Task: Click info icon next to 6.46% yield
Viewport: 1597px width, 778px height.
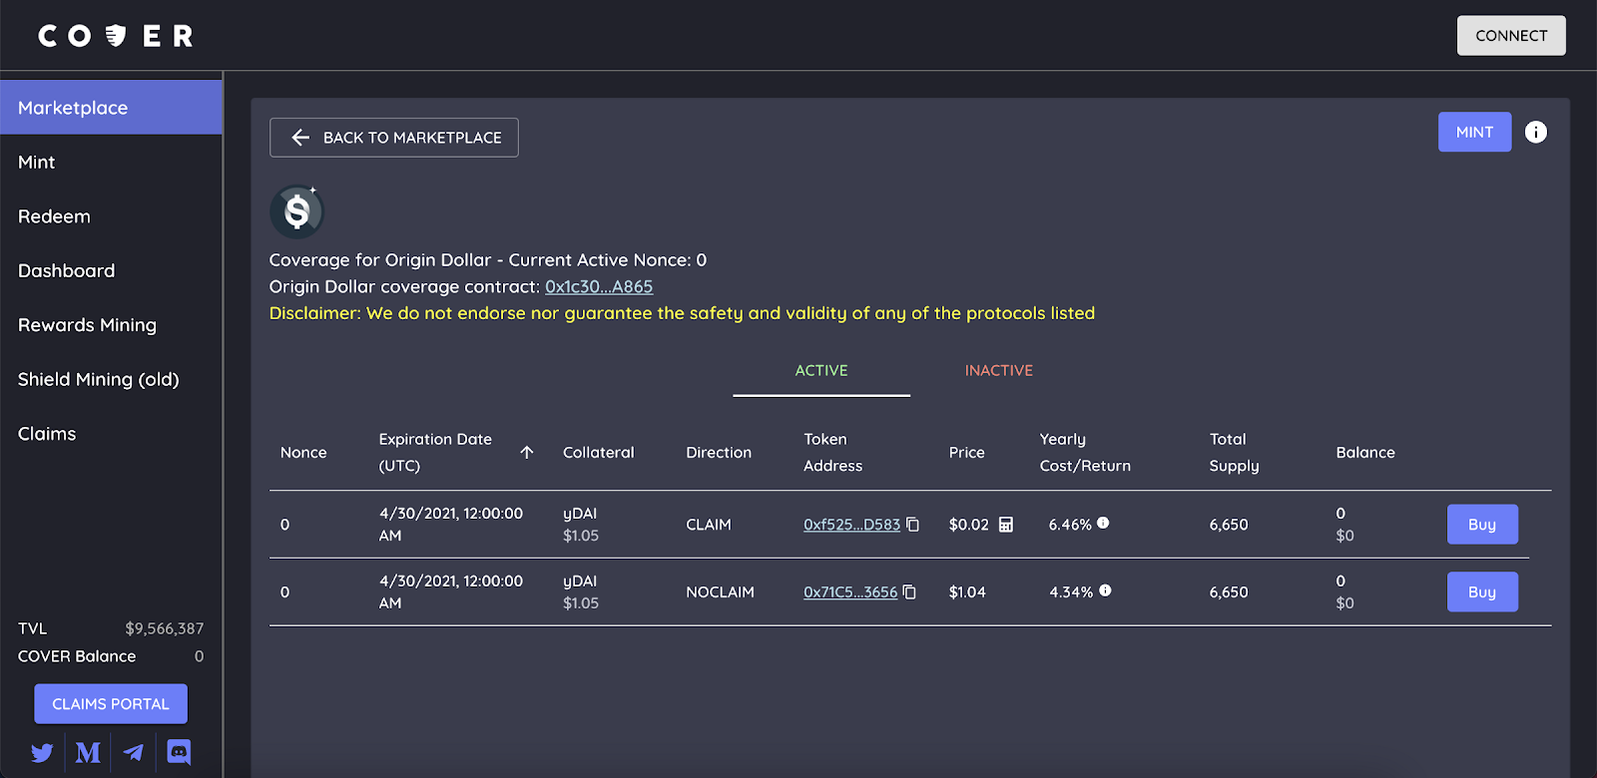Action: (1103, 523)
